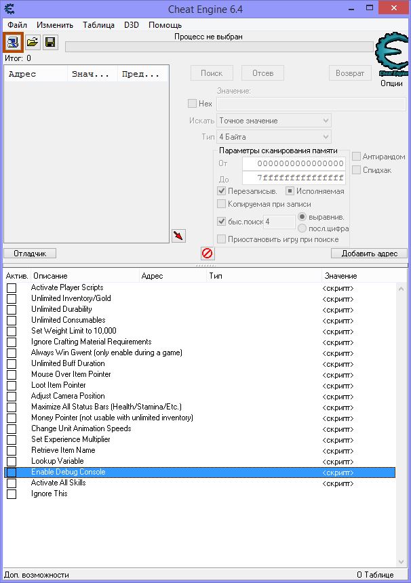The image size is (411, 583).
Task: Open the Таблица menu
Action: tap(98, 25)
